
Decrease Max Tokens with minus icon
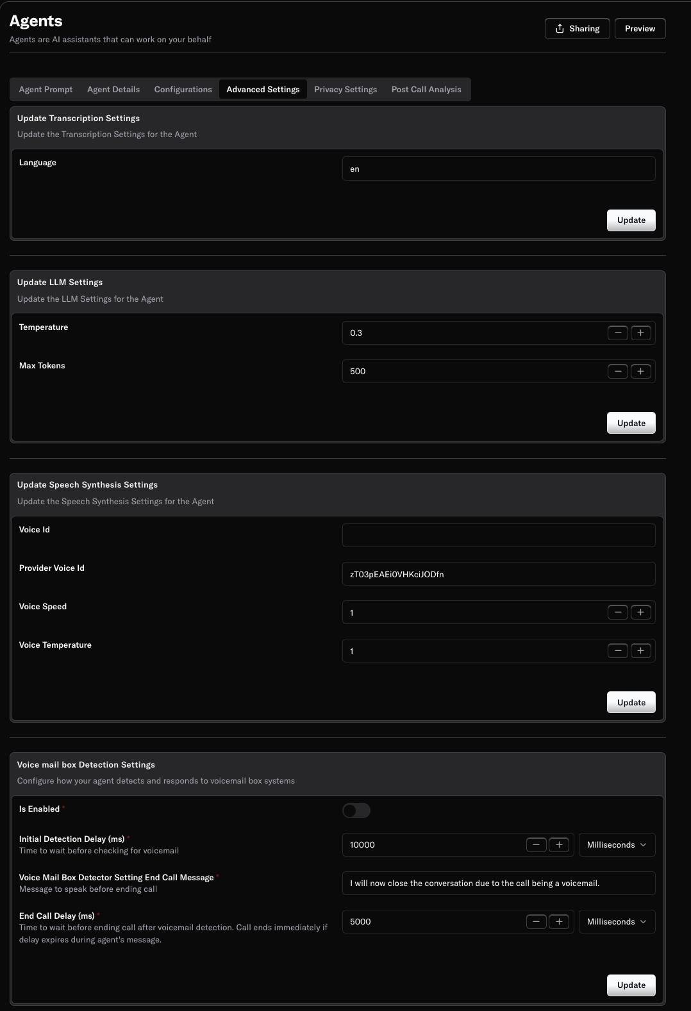point(617,372)
